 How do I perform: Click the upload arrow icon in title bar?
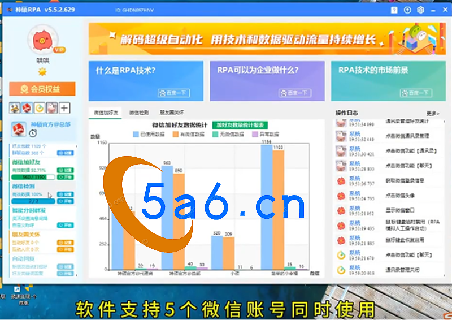click(407, 10)
